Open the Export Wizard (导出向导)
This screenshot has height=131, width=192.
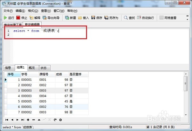coord(51,18)
